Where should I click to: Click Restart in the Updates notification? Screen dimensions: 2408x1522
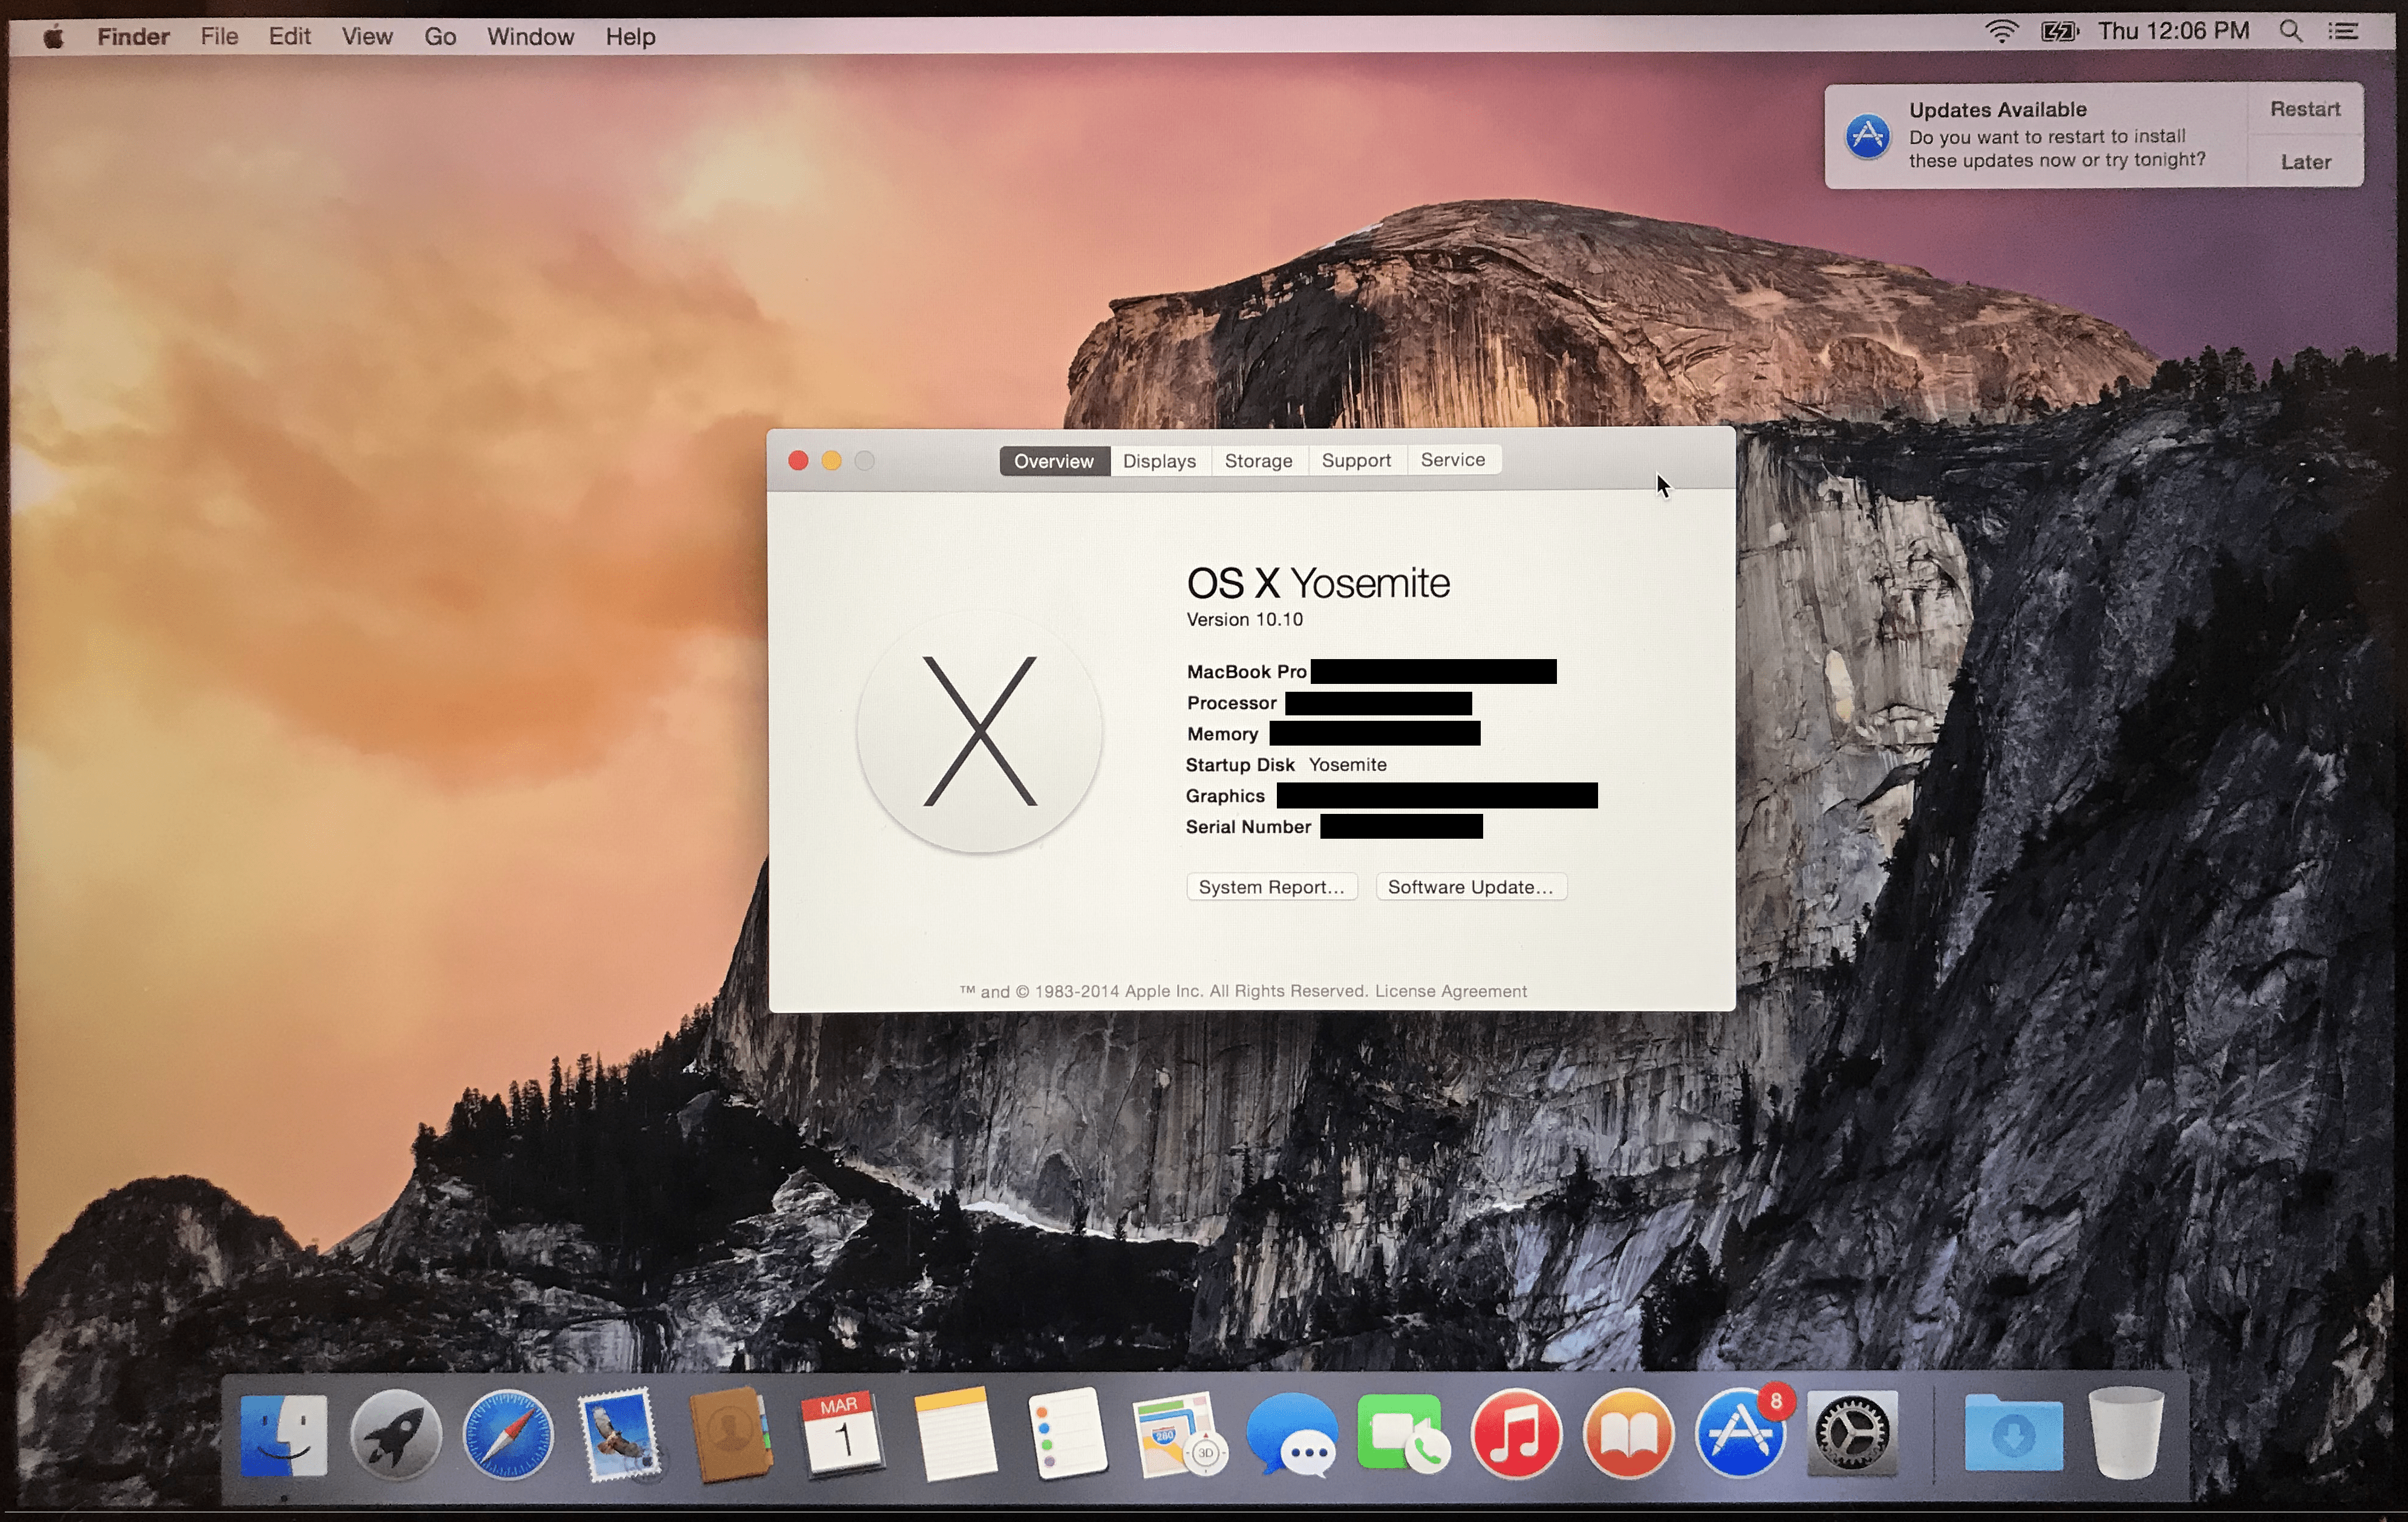[x=2305, y=109]
